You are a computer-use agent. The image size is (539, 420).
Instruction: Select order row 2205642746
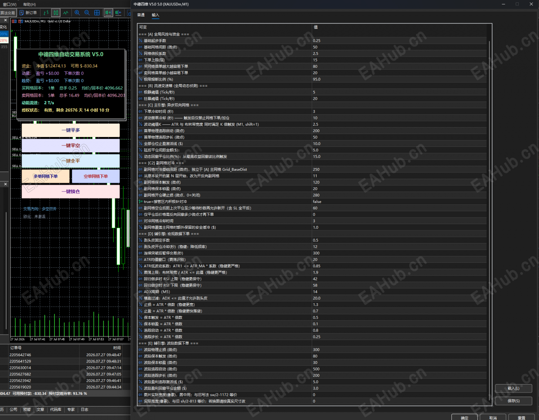(x=66, y=355)
